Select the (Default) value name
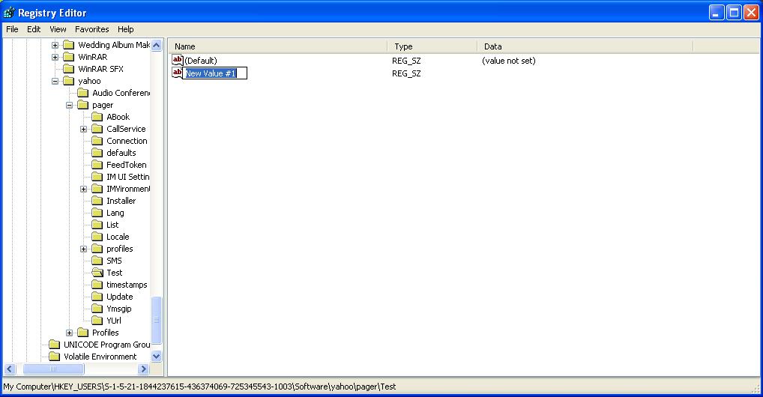This screenshot has width=763, height=397. point(201,61)
